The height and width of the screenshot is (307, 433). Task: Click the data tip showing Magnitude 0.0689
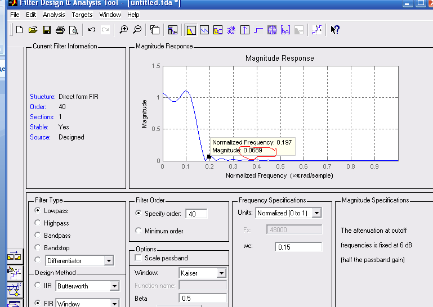[x=253, y=146]
